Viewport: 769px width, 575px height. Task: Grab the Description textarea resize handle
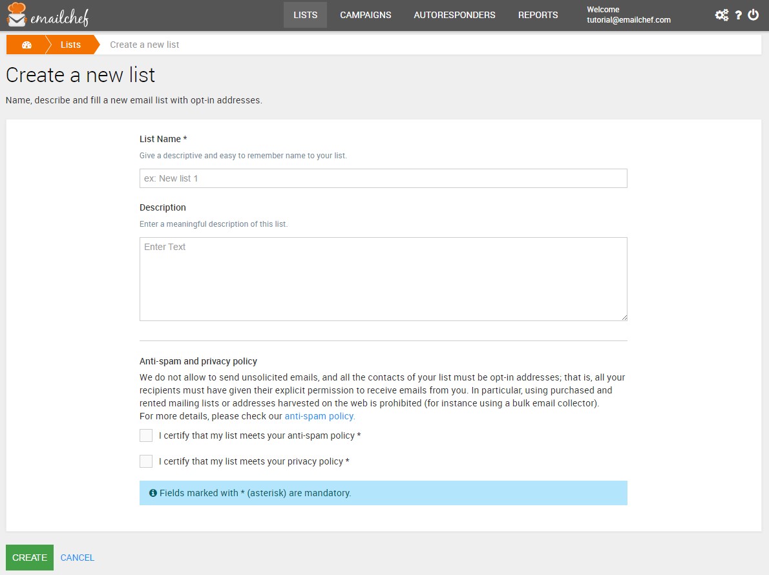(624, 318)
